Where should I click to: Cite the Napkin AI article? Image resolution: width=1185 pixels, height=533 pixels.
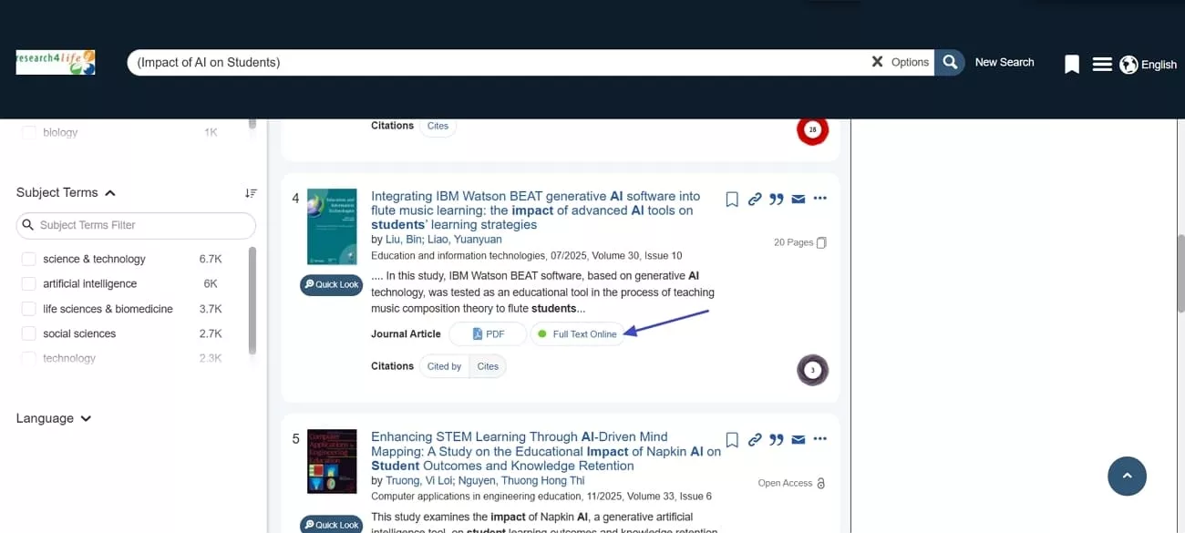(777, 439)
